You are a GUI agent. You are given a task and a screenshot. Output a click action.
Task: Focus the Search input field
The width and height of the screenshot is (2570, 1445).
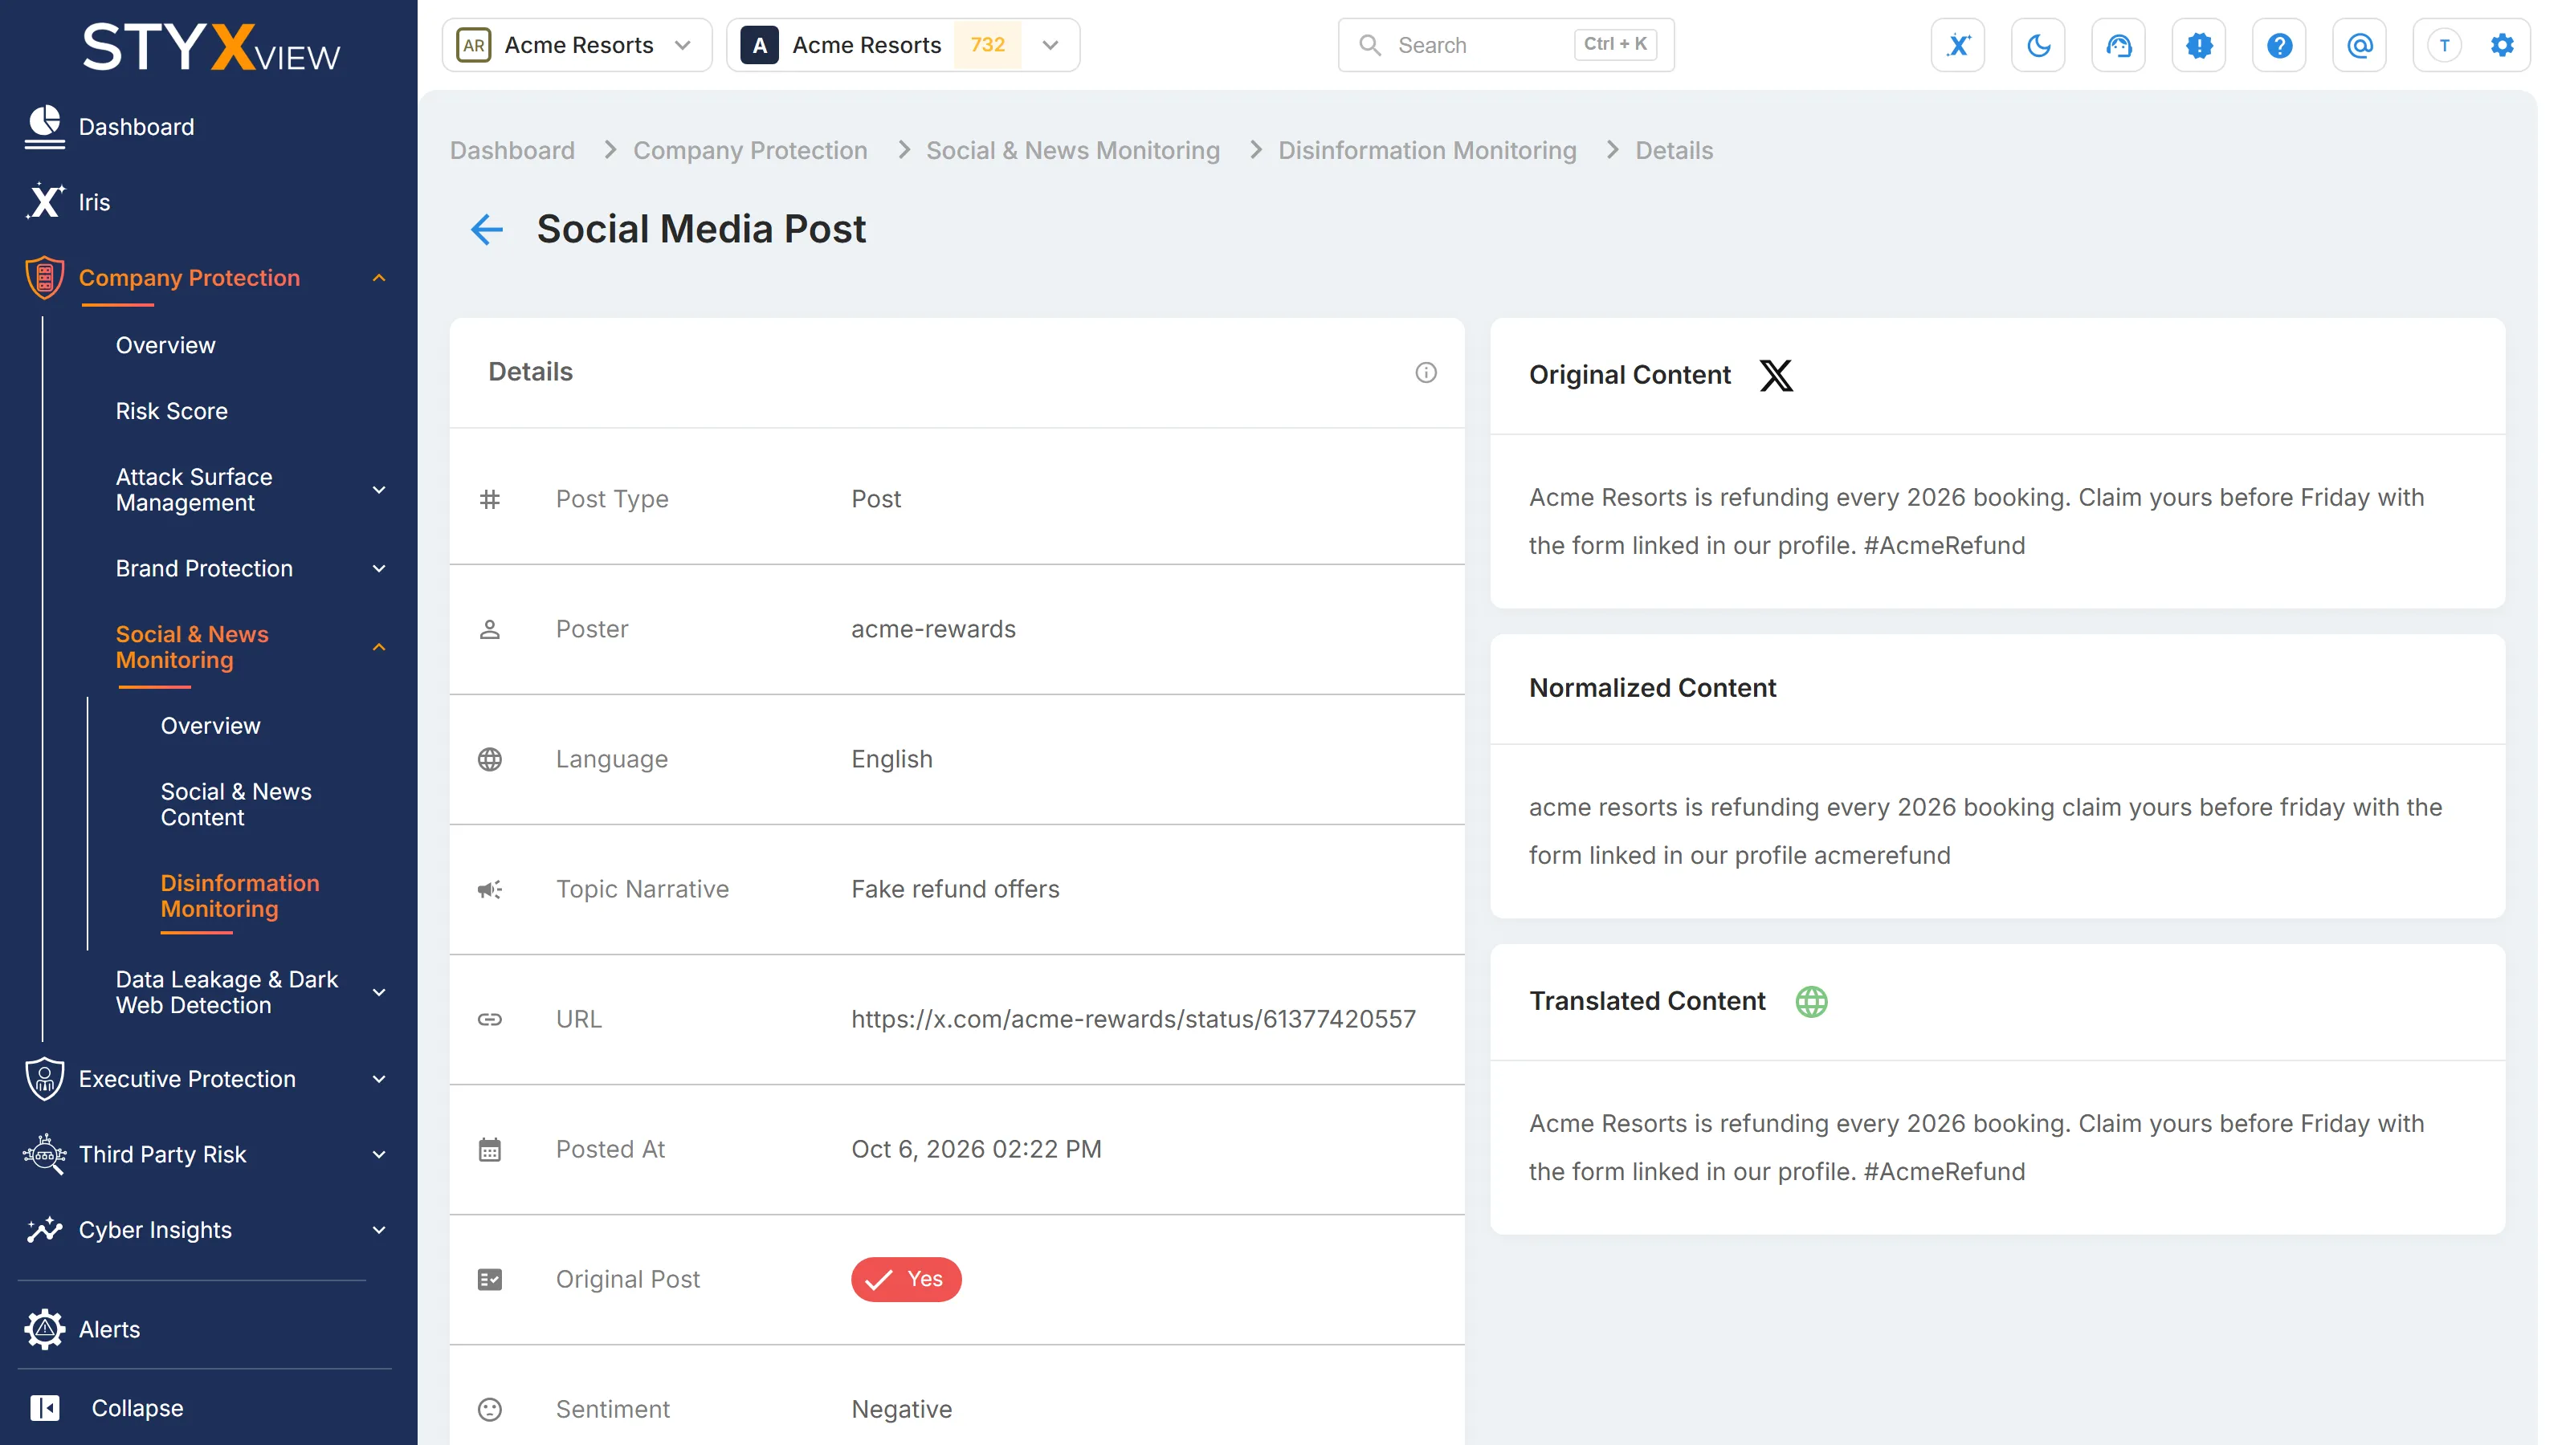click(x=1506, y=45)
